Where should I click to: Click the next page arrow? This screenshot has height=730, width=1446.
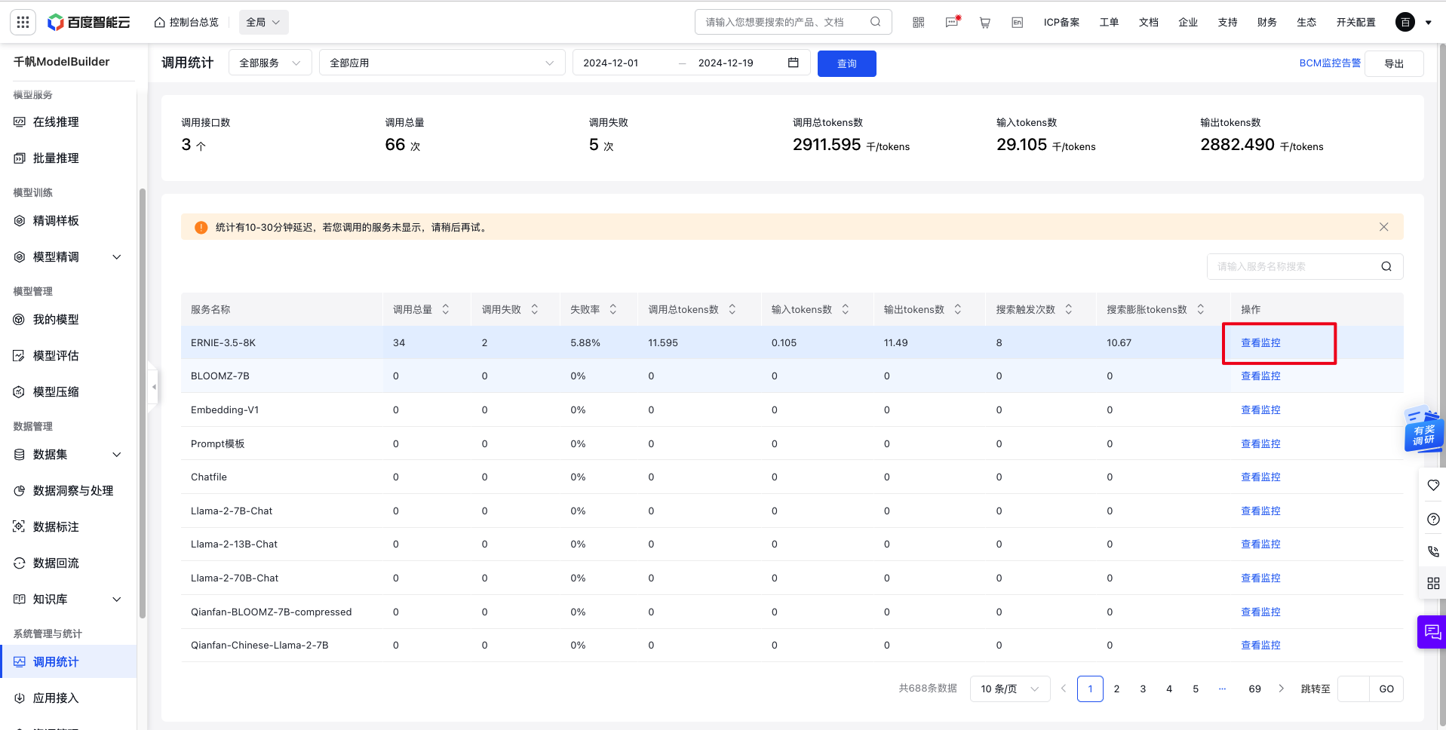pyautogui.click(x=1281, y=689)
